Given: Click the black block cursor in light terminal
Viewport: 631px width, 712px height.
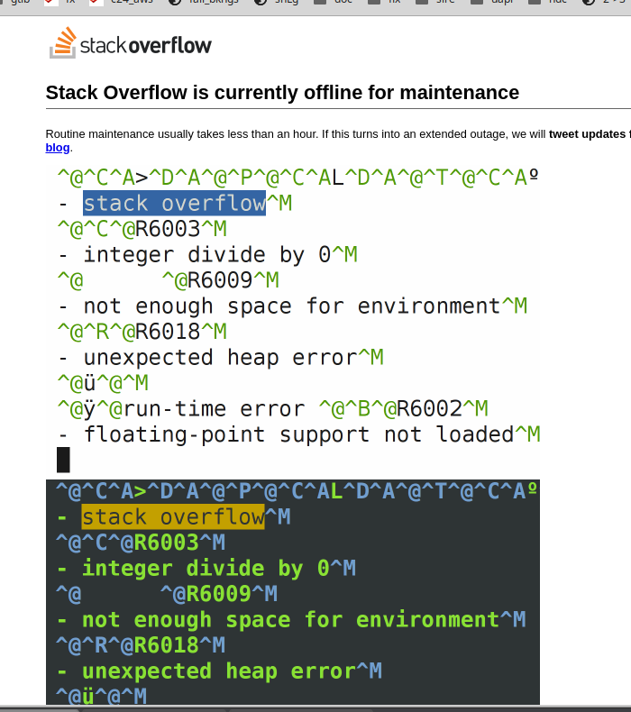Looking at the screenshot, I should click(x=63, y=460).
